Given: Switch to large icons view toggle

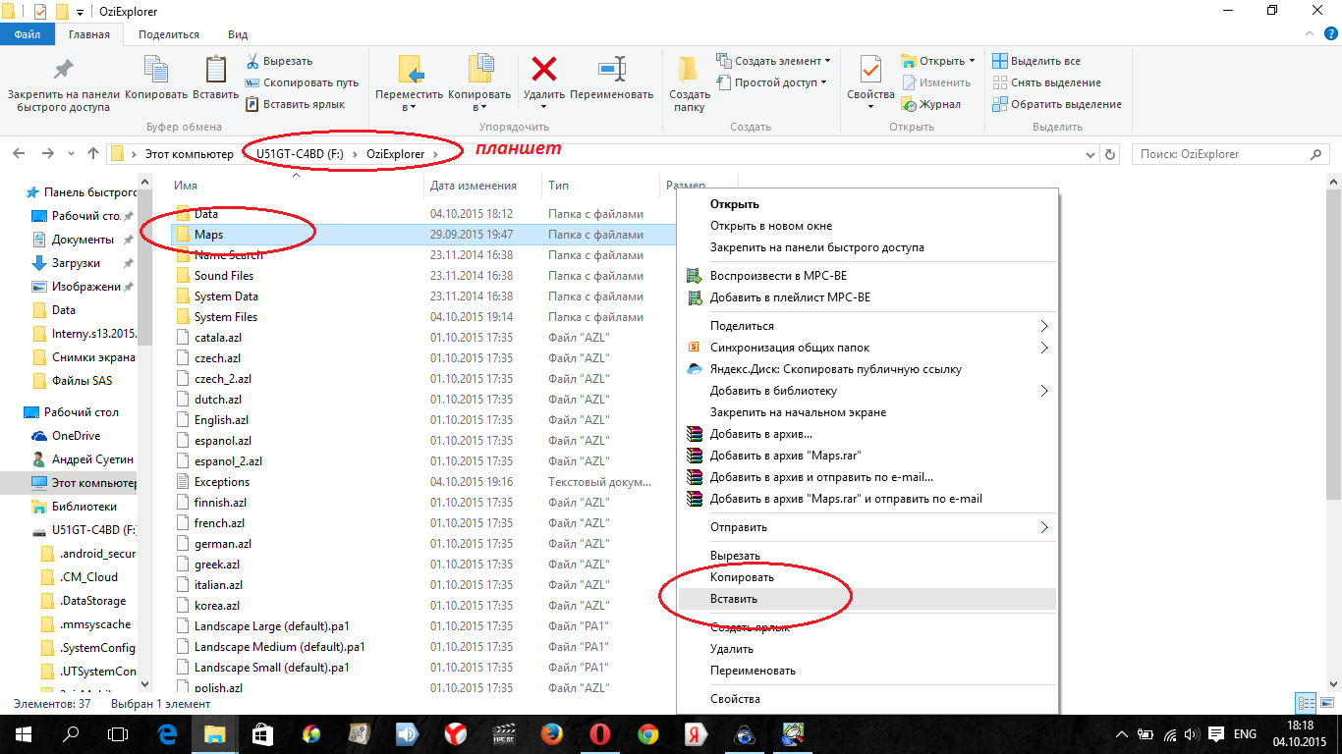Looking at the screenshot, I should point(1325,703).
